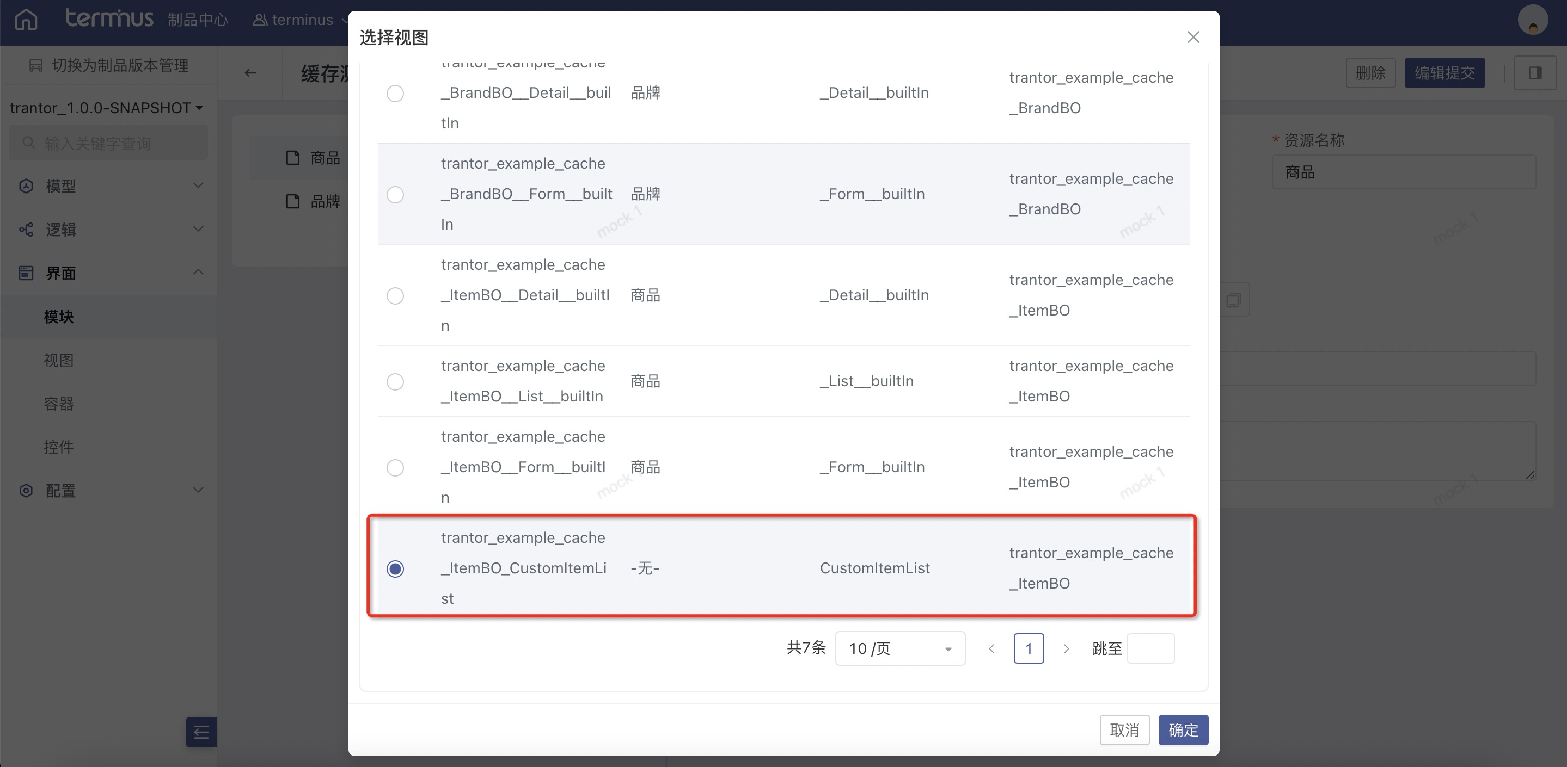This screenshot has height=767, width=1567.
Task: Collapse the 界面 menu group
Action: pyautogui.click(x=108, y=273)
